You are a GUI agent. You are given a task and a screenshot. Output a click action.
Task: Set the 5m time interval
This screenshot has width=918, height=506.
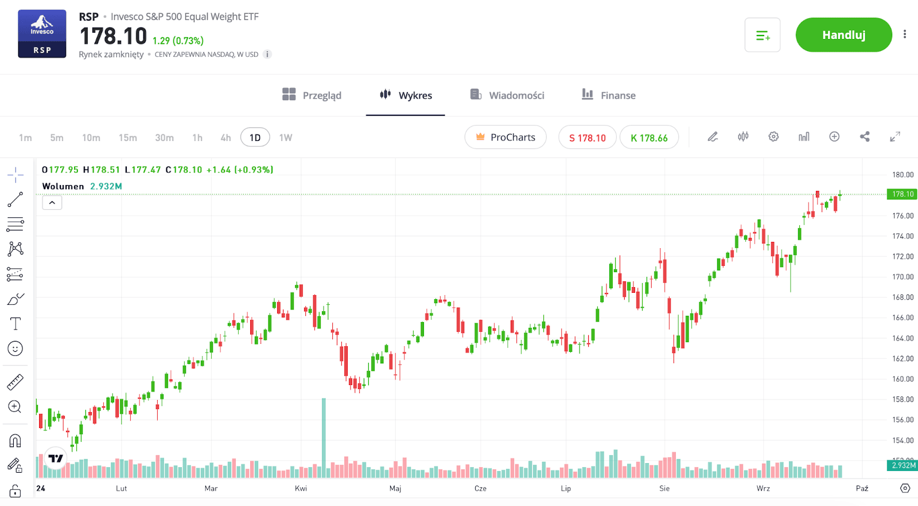56,138
